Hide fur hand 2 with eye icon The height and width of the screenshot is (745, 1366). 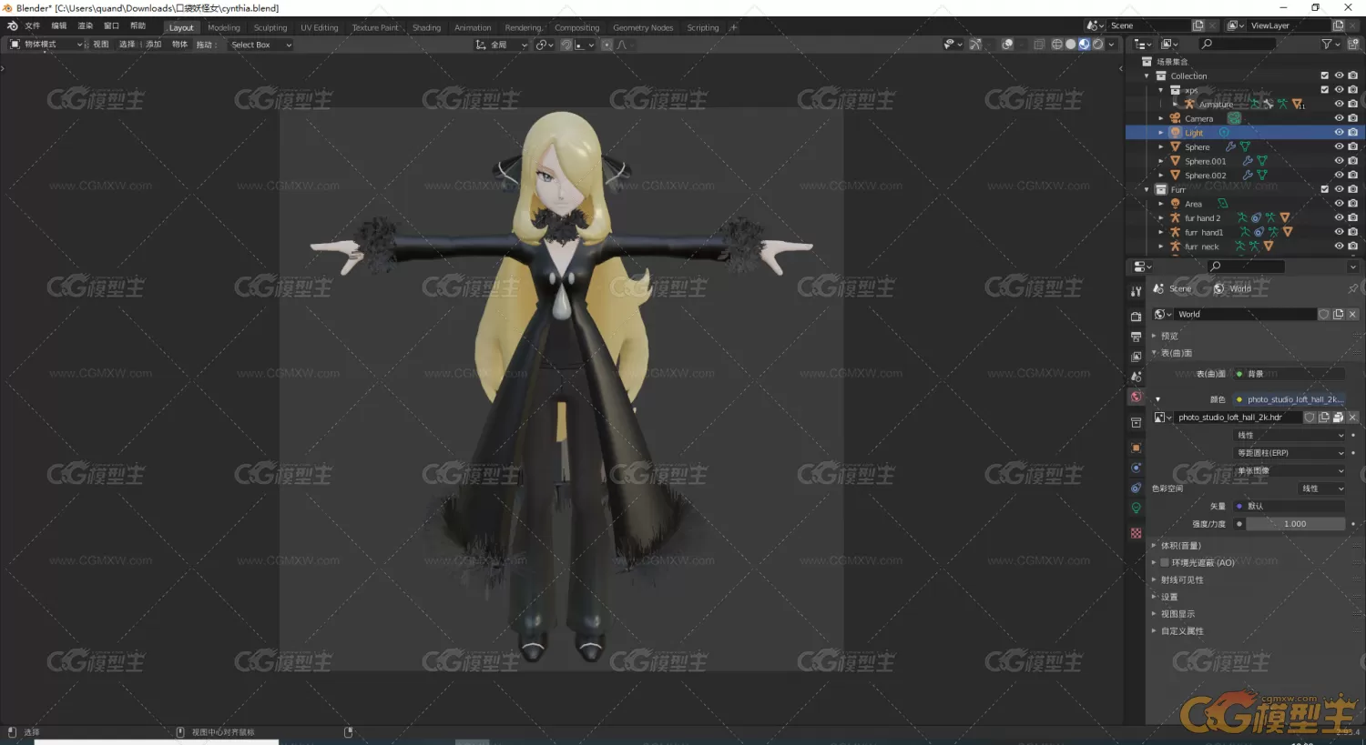[1339, 217]
